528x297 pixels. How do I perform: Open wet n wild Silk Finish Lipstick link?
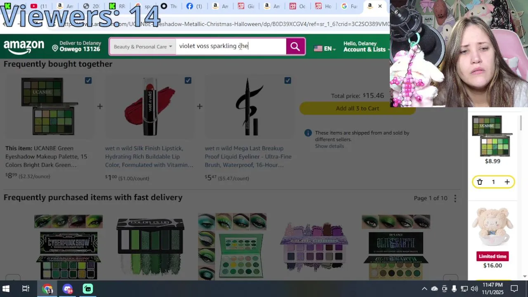point(149,157)
